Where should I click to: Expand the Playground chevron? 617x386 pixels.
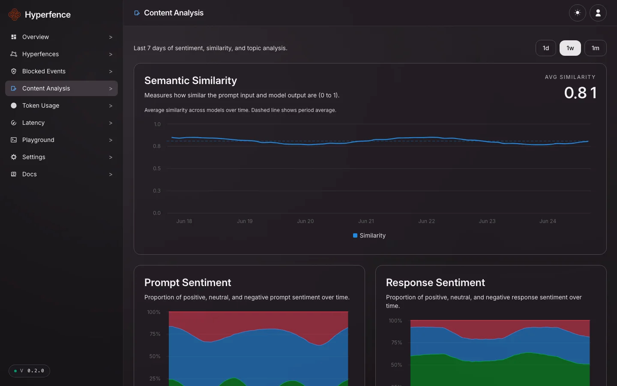(111, 140)
